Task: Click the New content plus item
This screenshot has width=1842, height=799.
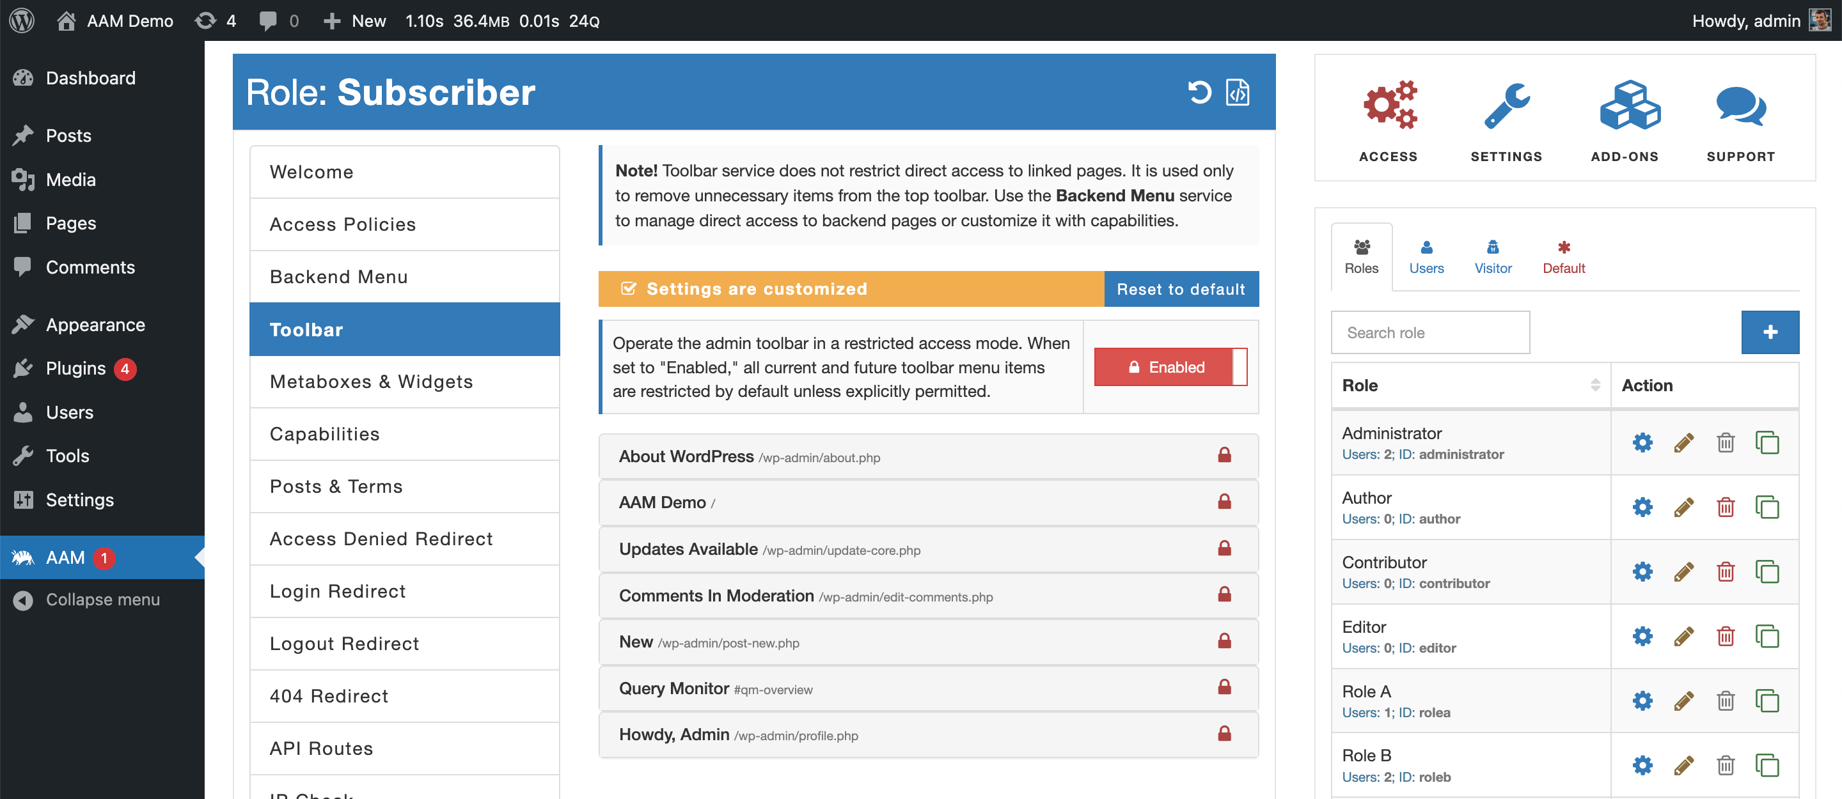Action: click(x=354, y=20)
